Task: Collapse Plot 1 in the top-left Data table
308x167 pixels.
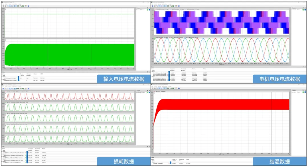Action: (x=2, y=77)
